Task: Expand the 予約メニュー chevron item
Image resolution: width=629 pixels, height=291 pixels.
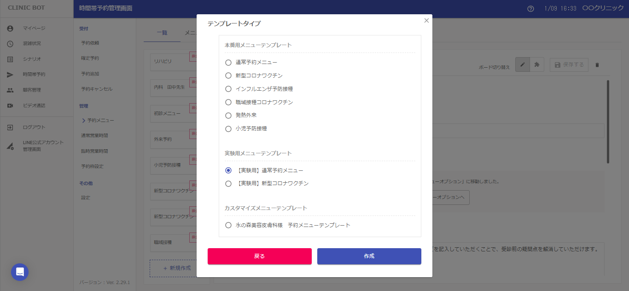Action: coord(84,121)
